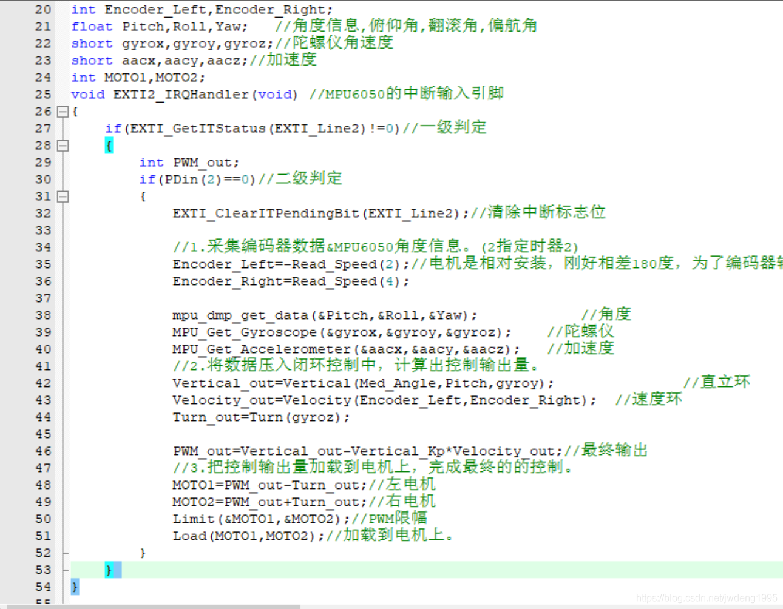Click the text 'int Encoder_Left,Encoder_Right;'
Screen dimensions: 783x609
point(202,10)
